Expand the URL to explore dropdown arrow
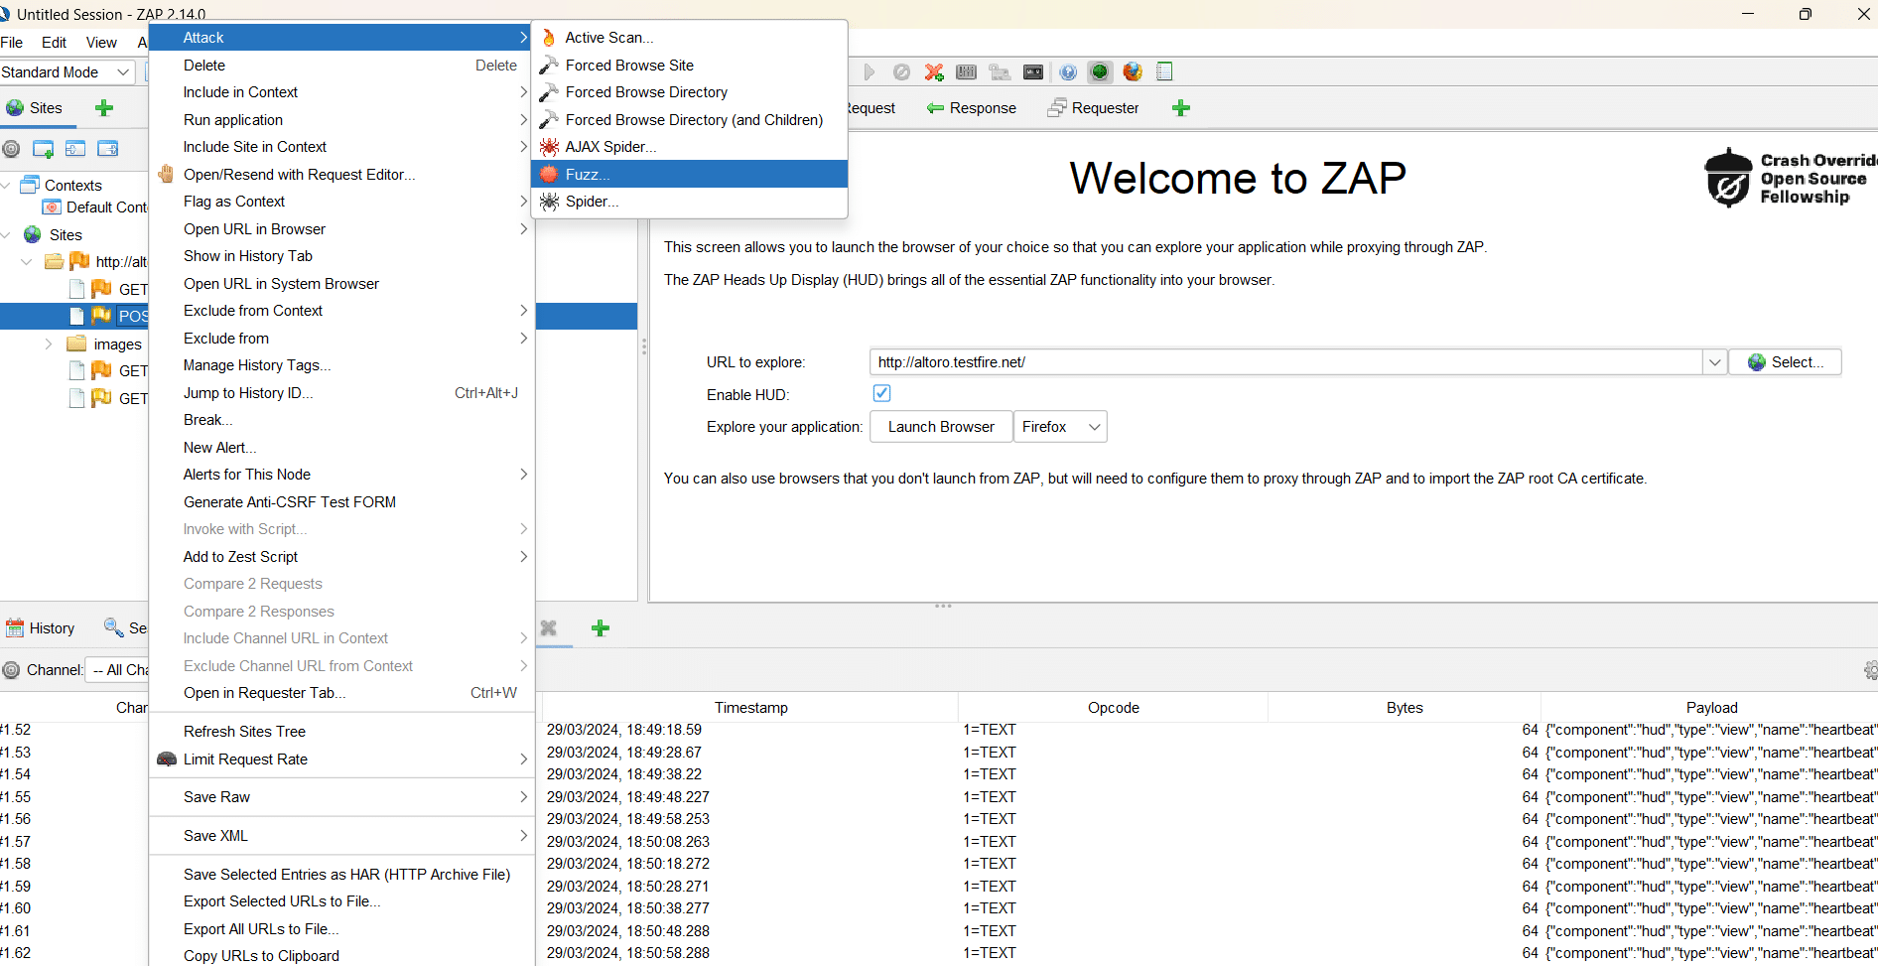Image resolution: width=1878 pixels, height=966 pixels. coord(1714,362)
